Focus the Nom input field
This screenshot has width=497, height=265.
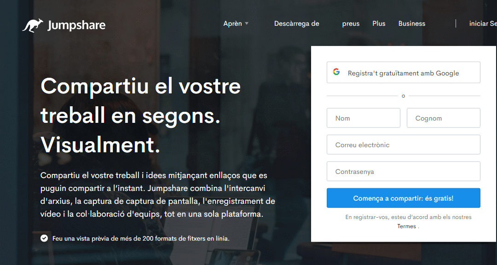[364, 118]
